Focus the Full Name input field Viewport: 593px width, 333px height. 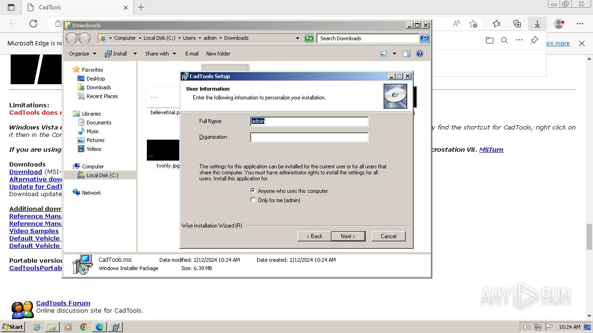pyautogui.click(x=309, y=121)
